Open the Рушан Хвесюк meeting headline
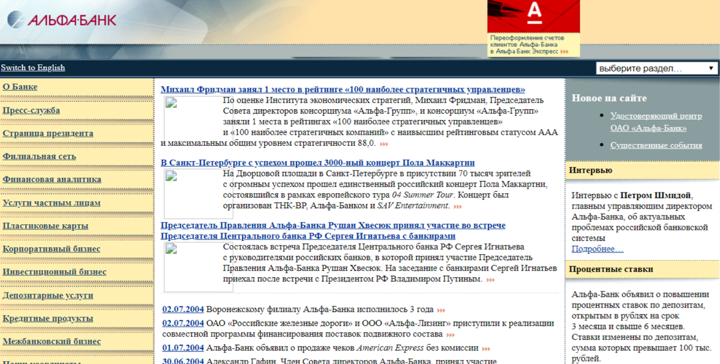Viewport: 720px width, 364px height. tap(333, 231)
